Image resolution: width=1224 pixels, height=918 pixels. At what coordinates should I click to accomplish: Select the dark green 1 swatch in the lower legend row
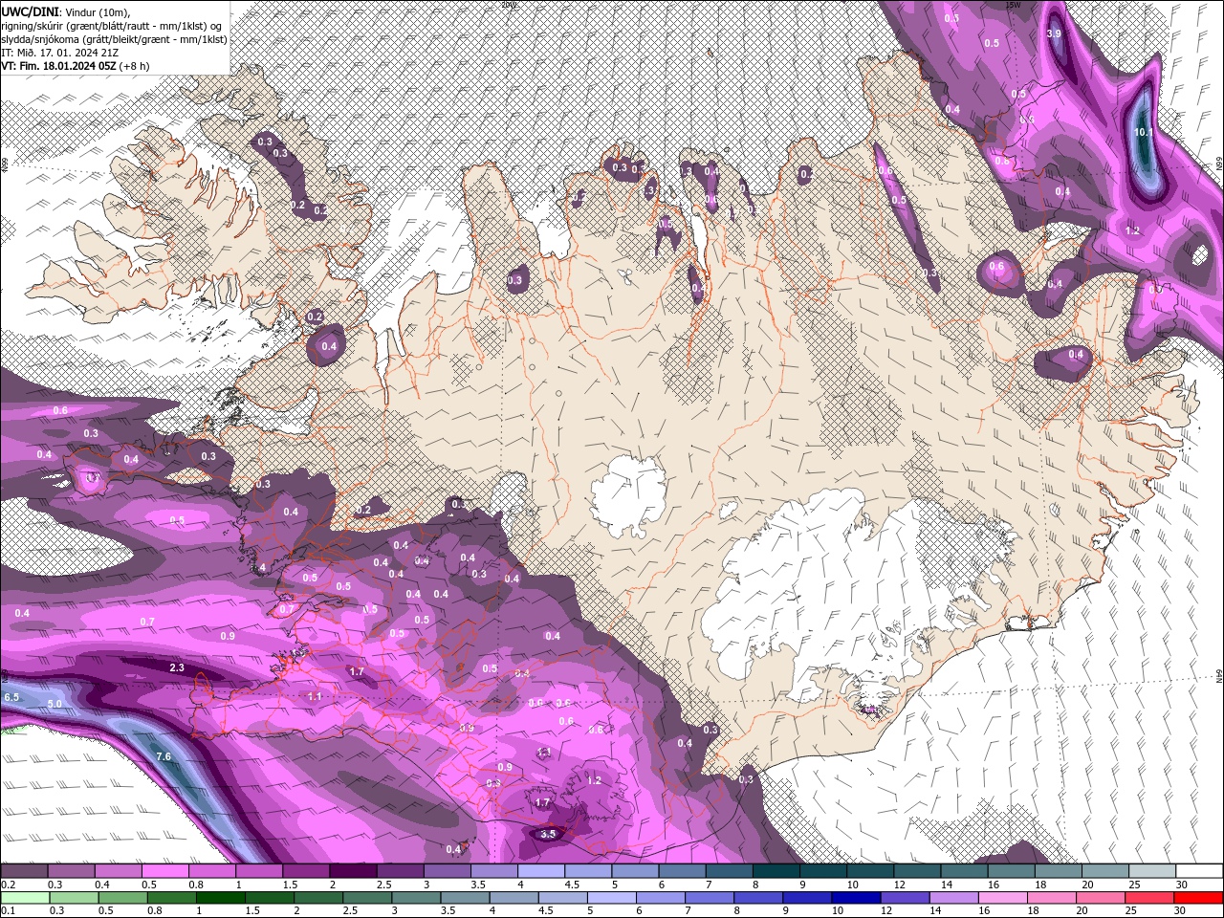[x=222, y=897]
